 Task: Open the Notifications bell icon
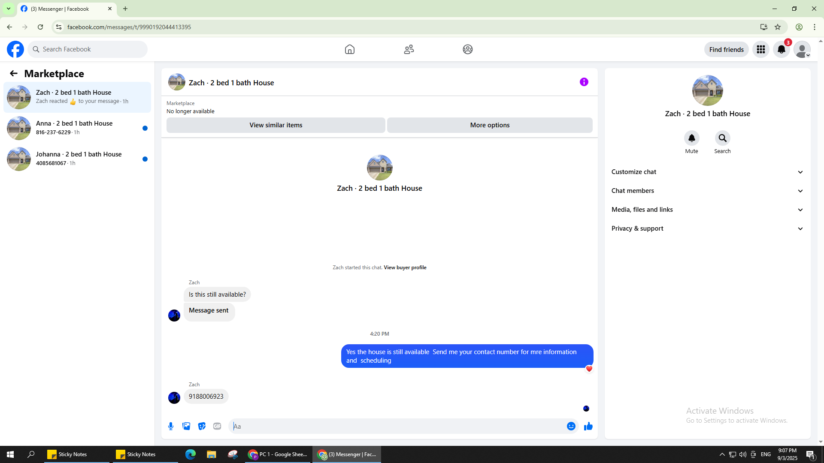coord(782,49)
